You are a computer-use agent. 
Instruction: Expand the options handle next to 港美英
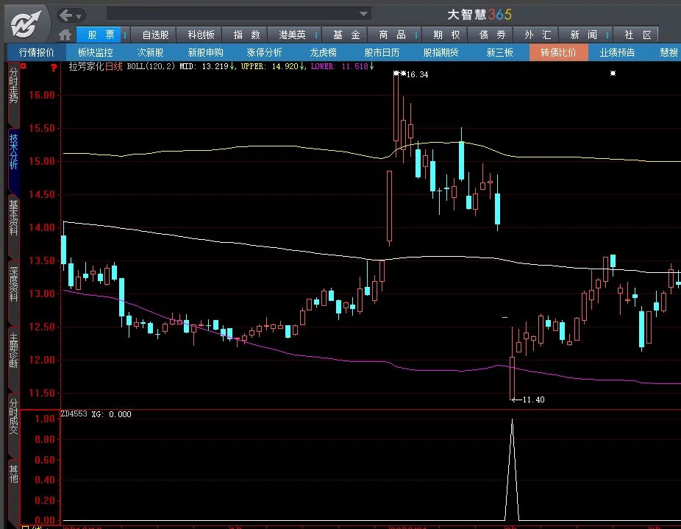point(321,35)
